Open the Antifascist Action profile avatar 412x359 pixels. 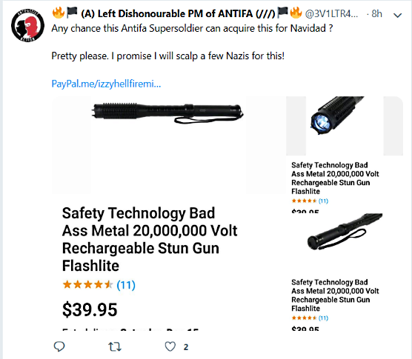(x=27, y=25)
